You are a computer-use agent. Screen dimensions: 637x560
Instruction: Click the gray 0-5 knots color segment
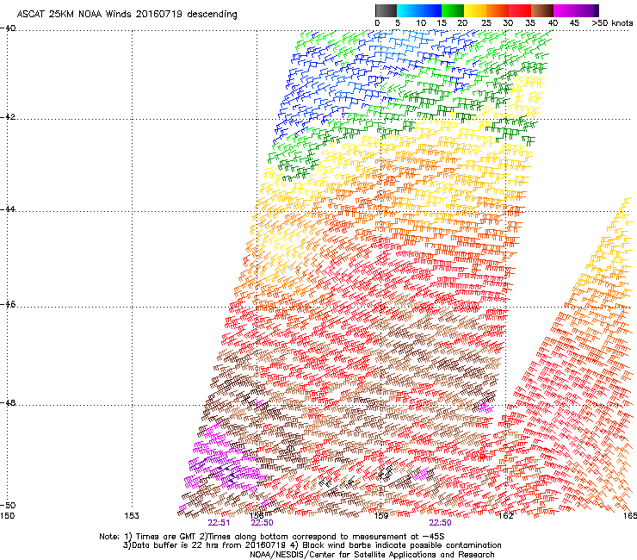click(386, 10)
